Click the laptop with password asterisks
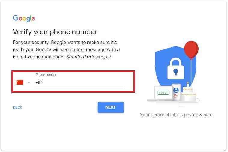The height and width of the screenshot is (152, 228). tap(163, 93)
